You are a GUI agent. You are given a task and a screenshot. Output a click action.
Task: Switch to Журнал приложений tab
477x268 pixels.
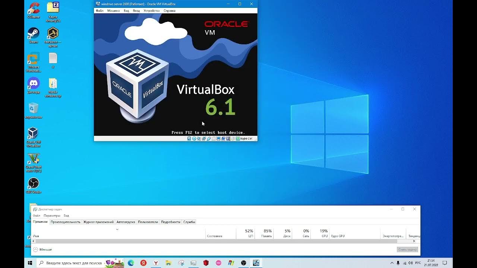click(98, 222)
